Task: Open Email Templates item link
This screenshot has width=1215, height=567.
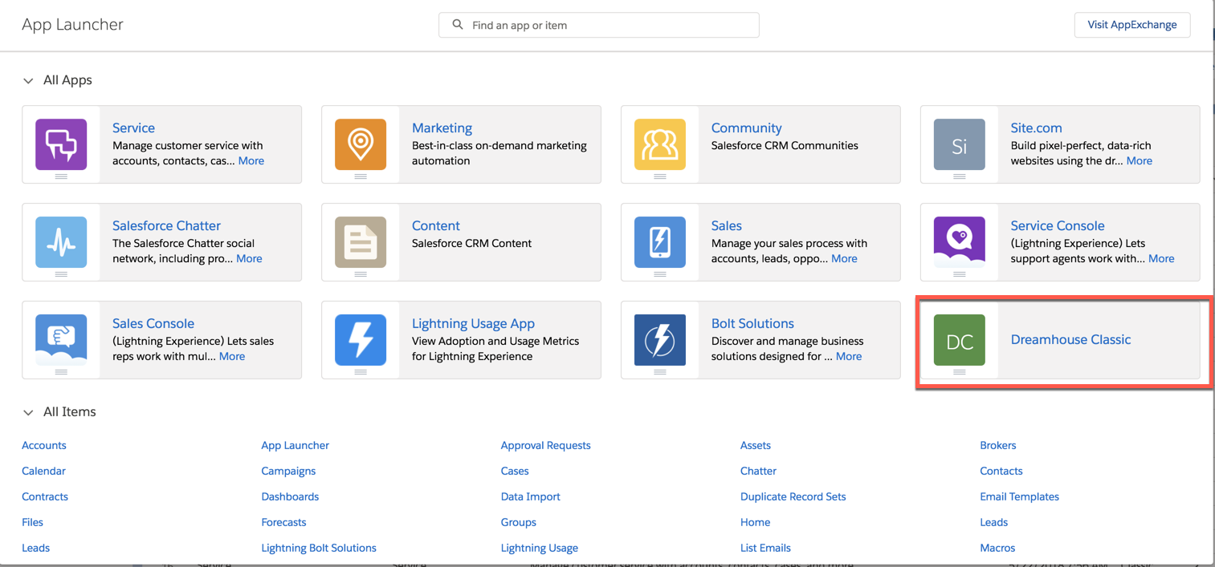Action: [1019, 496]
